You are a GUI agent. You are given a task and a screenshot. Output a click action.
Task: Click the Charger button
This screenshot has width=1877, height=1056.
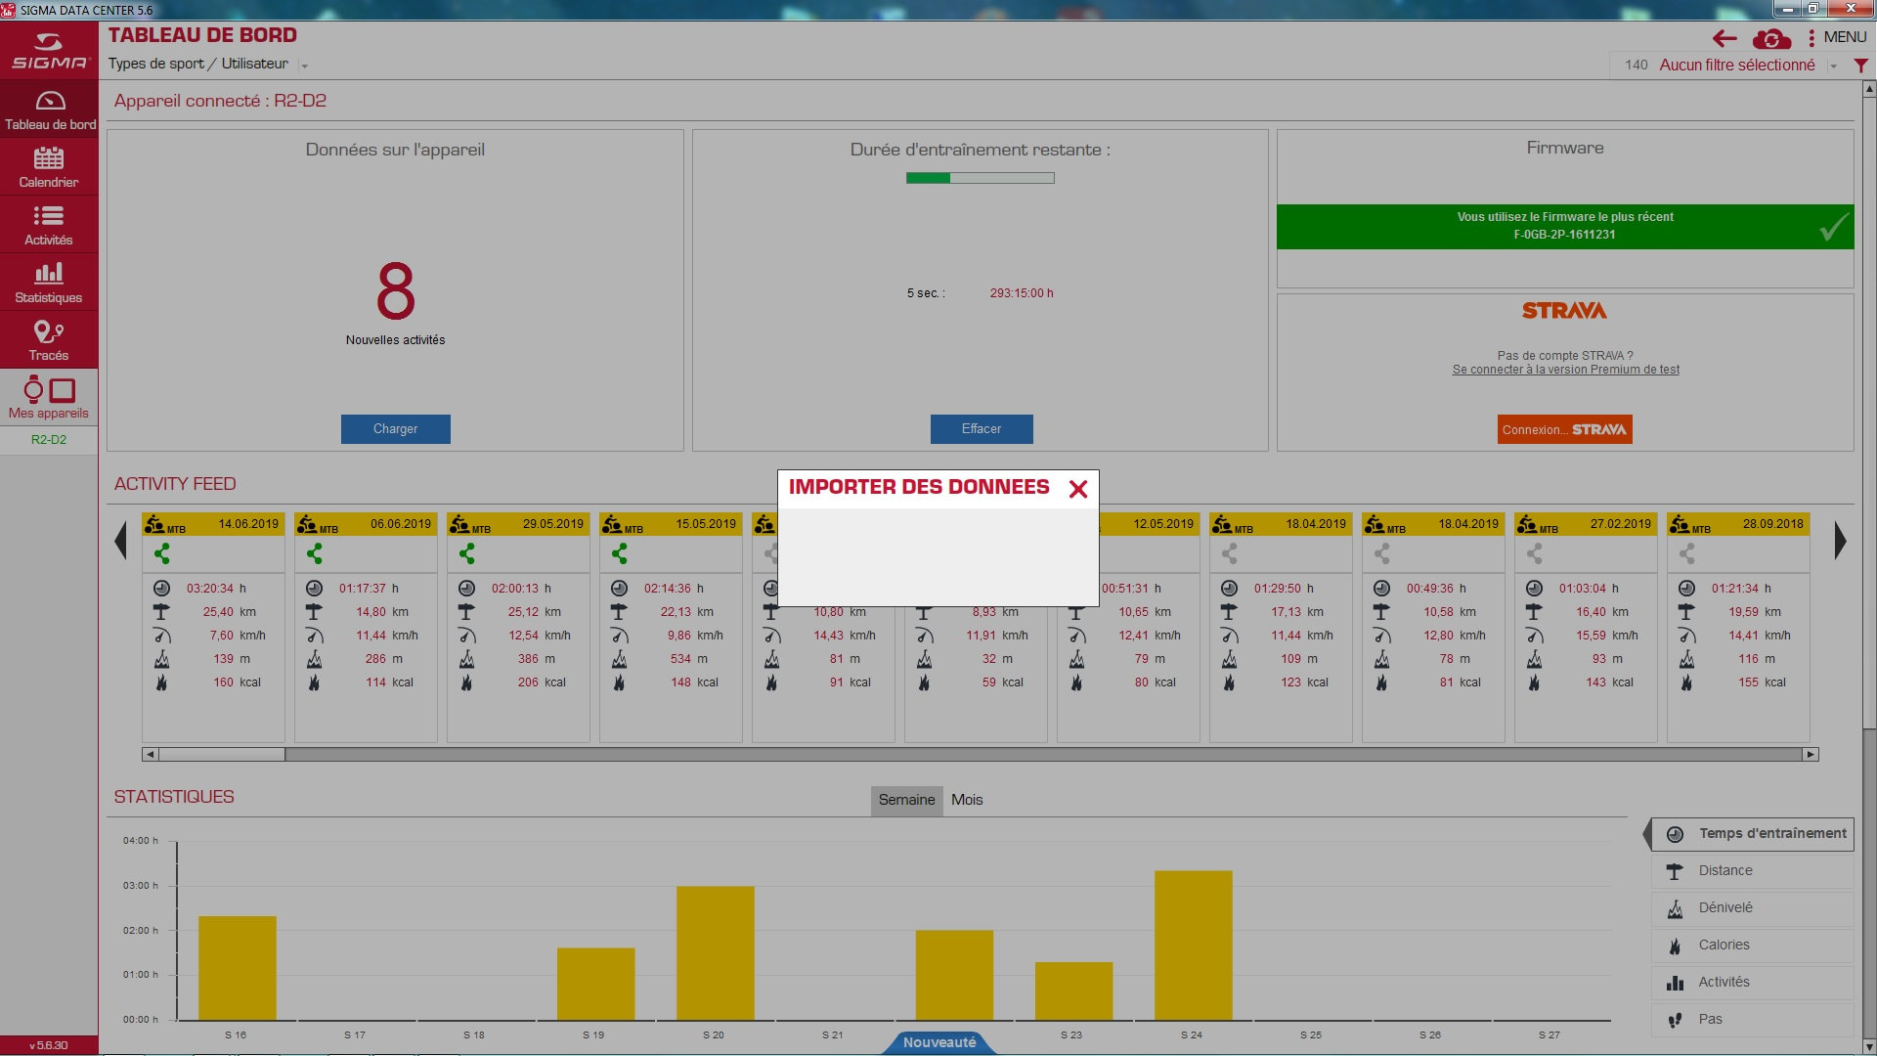point(395,428)
